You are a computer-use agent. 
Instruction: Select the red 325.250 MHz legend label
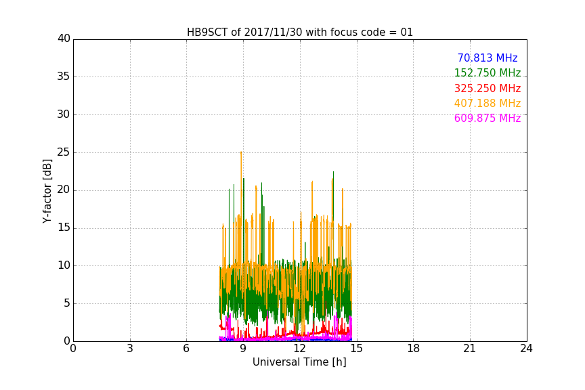click(x=487, y=88)
